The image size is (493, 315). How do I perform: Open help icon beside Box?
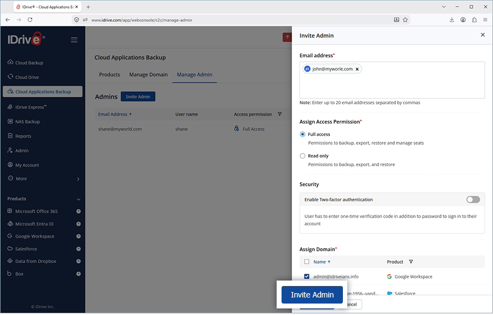pyautogui.click(x=78, y=273)
